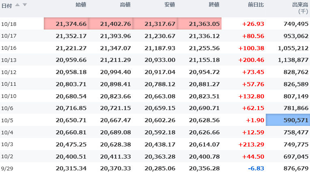
Task: Sort dates descending with down arrow
Action: click(x=25, y=4)
